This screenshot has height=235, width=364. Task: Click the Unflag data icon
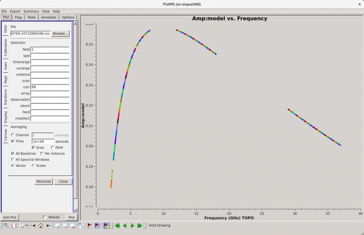[97, 225]
